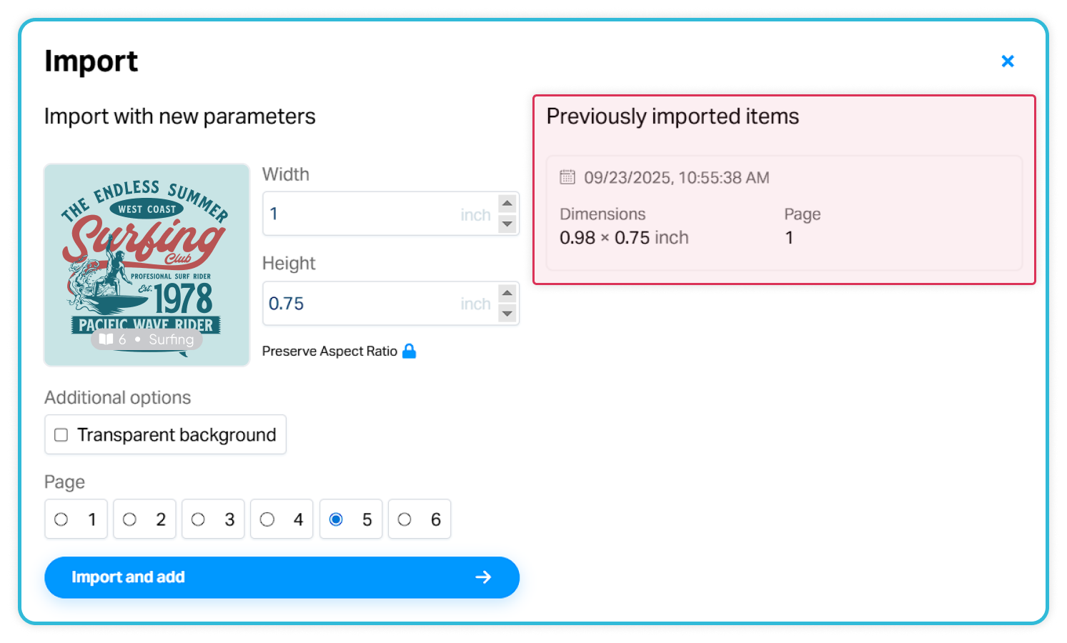Click the Width input field
Viewport: 1067px width, 643px height.
point(361,214)
